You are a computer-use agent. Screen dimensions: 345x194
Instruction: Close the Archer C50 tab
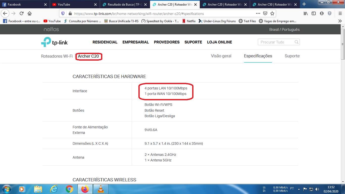295,5
